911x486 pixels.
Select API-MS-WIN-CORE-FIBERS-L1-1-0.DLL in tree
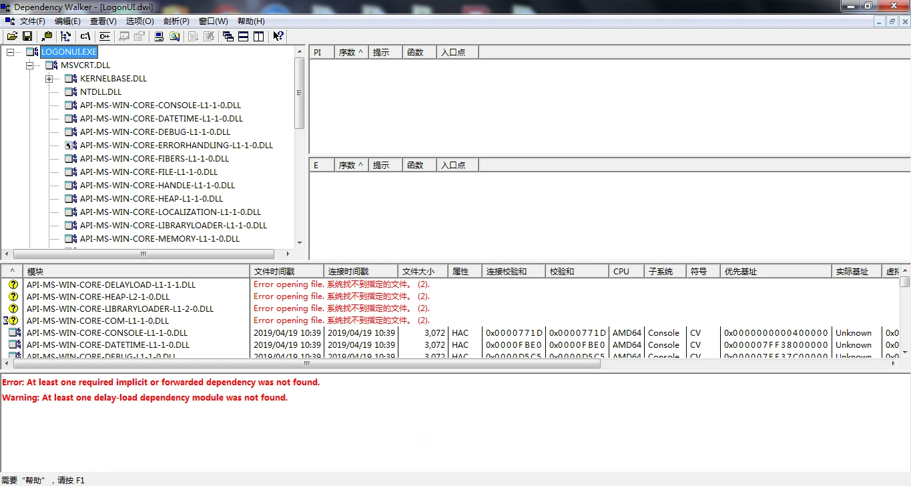click(x=154, y=158)
